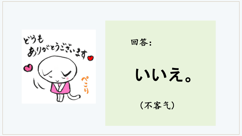Click the cat's small smiling mouth
242x136 pixels.
click(57, 81)
